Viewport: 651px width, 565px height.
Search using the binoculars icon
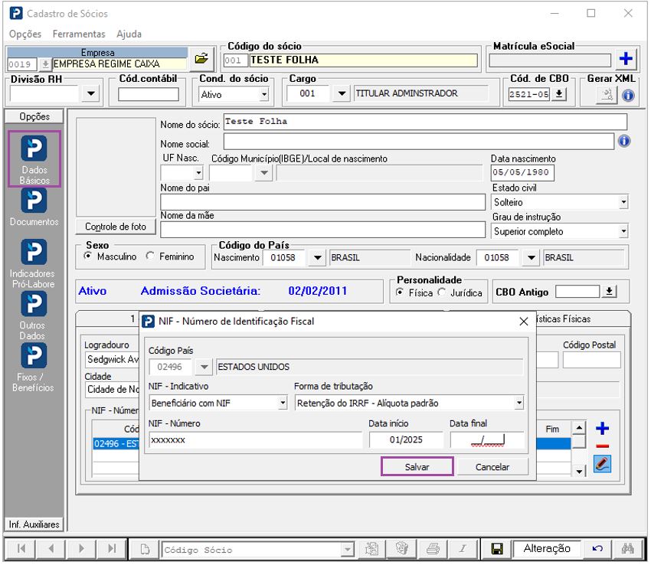tap(628, 549)
